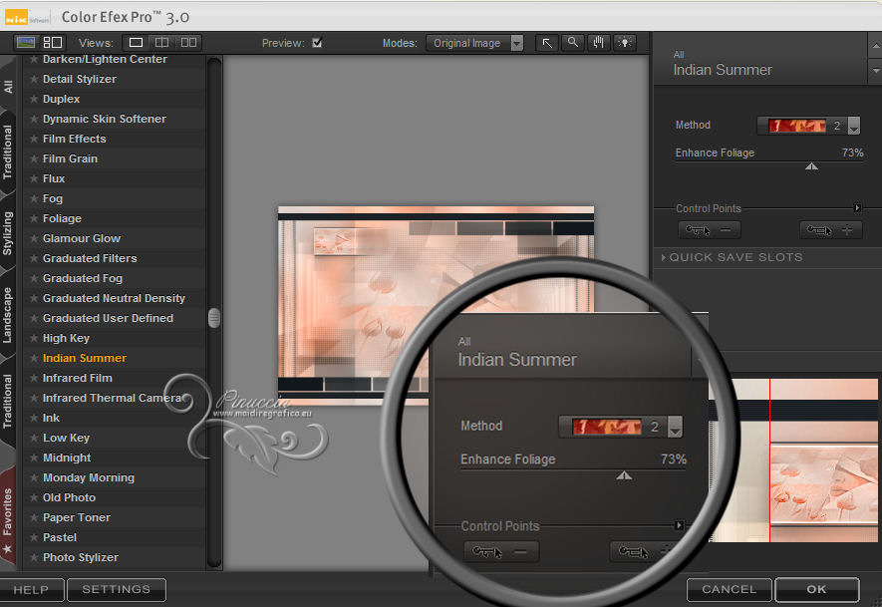Screen dimensions: 882x607
Task: Expand the Control Points arrow
Action: point(857,208)
